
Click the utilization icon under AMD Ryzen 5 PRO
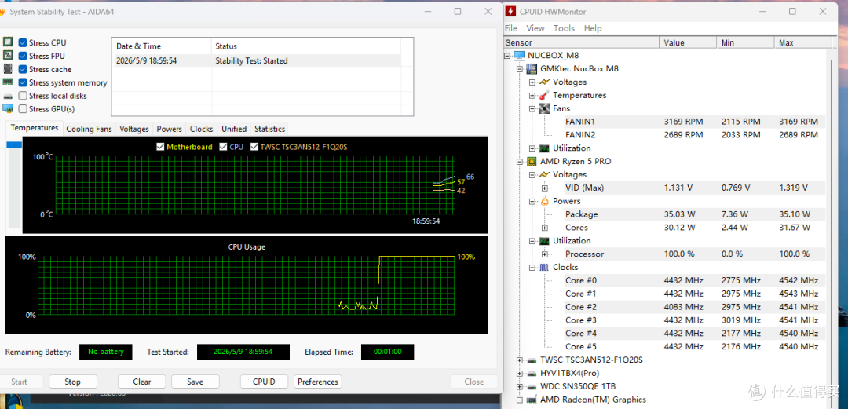click(545, 241)
